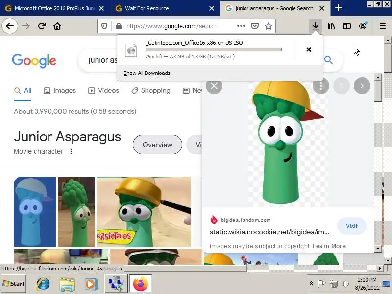Click the junior asparagus search box
Image resolution: width=392 pixels, height=294 pixels.
(x=102, y=60)
